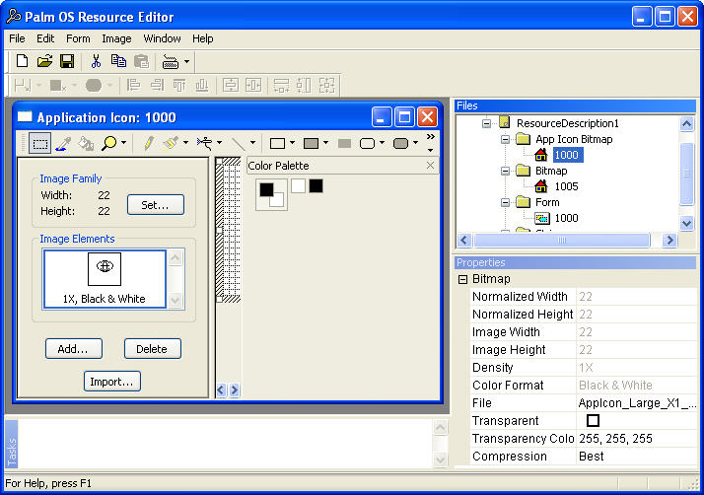Open the Window menu
704x495 pixels.
(x=162, y=38)
